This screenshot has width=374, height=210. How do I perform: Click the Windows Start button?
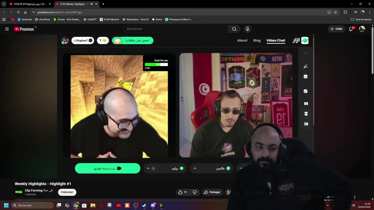pos(6,205)
